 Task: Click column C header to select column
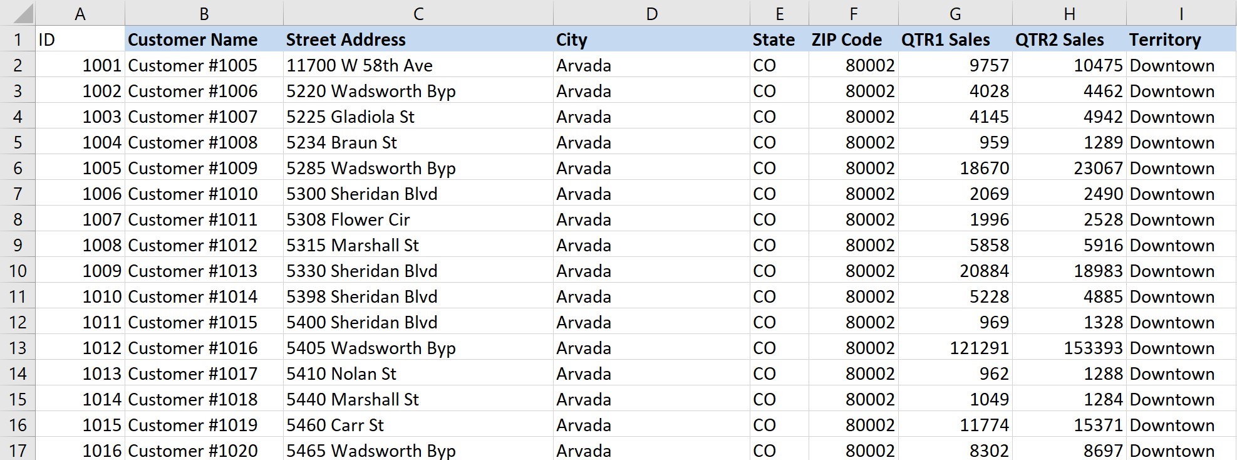(418, 13)
